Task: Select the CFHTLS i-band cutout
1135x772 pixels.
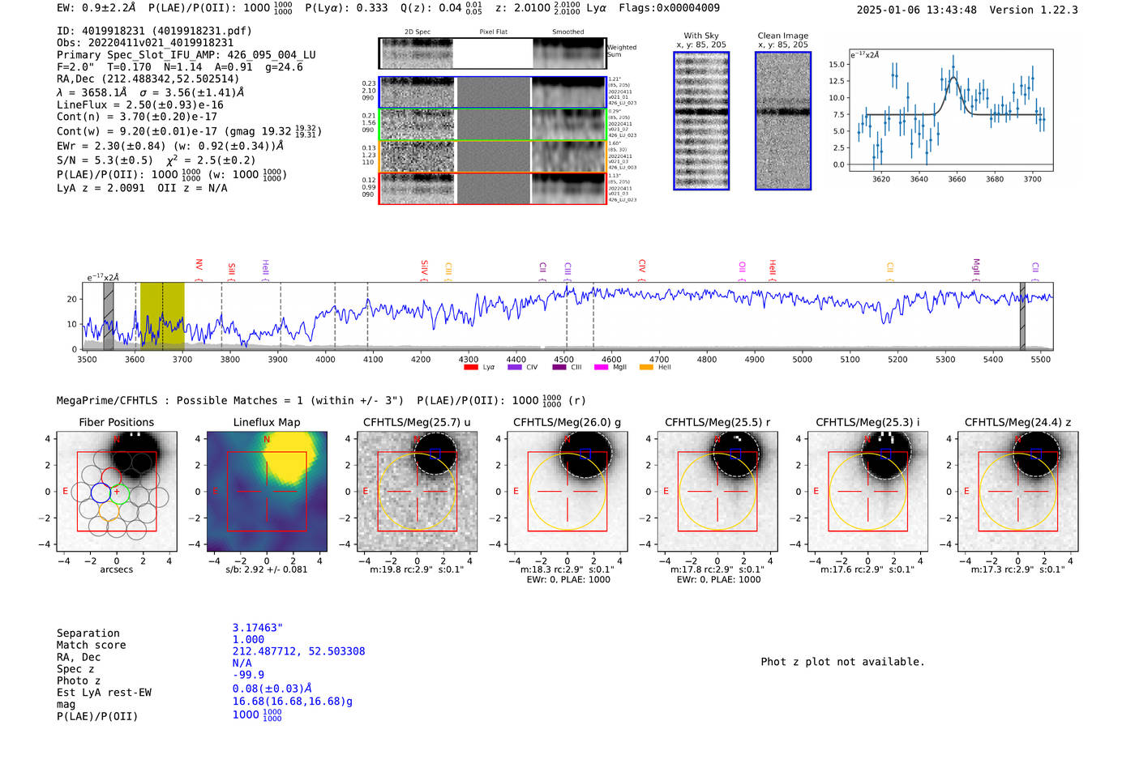Action: tap(868, 491)
